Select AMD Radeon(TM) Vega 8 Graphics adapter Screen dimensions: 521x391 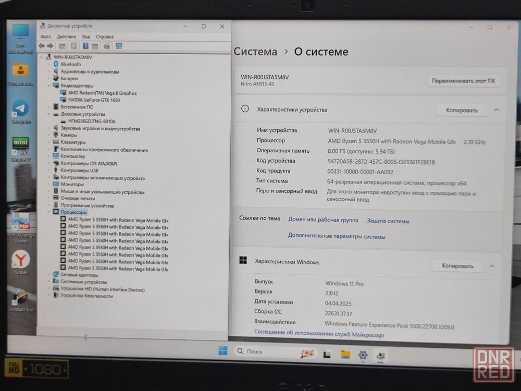(102, 93)
